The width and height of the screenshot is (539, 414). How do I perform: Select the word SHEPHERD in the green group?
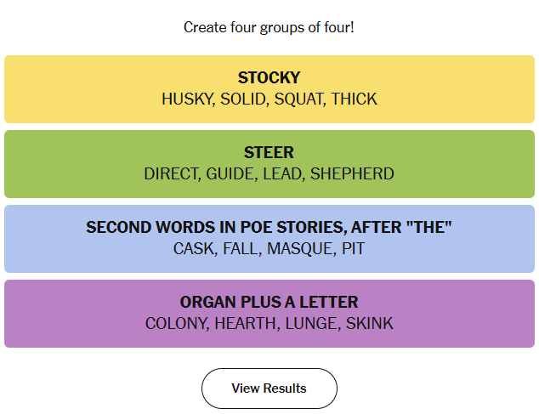point(352,174)
